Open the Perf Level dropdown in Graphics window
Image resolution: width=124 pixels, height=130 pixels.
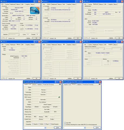(x=117, y=49)
